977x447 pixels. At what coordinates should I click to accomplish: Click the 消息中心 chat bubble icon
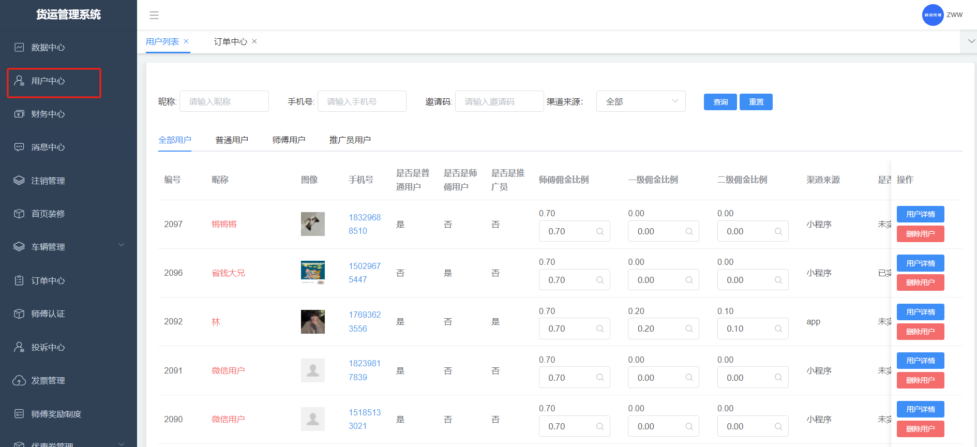click(19, 147)
